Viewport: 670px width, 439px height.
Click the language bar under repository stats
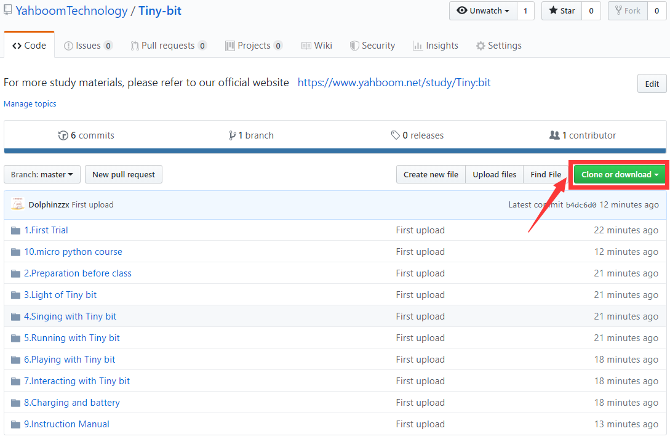[335, 151]
